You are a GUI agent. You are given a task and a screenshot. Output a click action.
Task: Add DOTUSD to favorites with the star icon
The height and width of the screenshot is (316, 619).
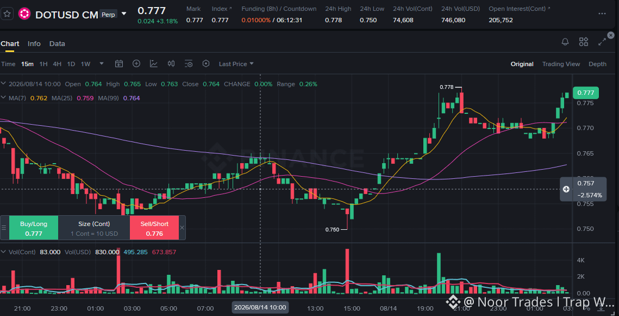click(x=7, y=15)
